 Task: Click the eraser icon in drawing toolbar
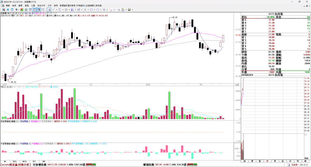click(x=114, y=10)
